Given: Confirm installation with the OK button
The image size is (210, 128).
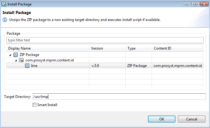Looking at the screenshot, I should tap(162, 119).
